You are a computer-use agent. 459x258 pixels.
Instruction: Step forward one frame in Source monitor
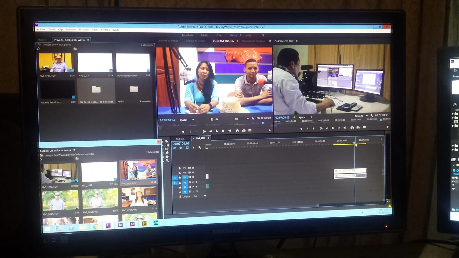223,131
